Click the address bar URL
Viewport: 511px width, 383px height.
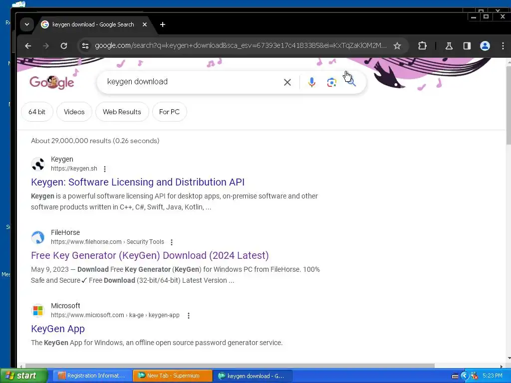coord(241,45)
